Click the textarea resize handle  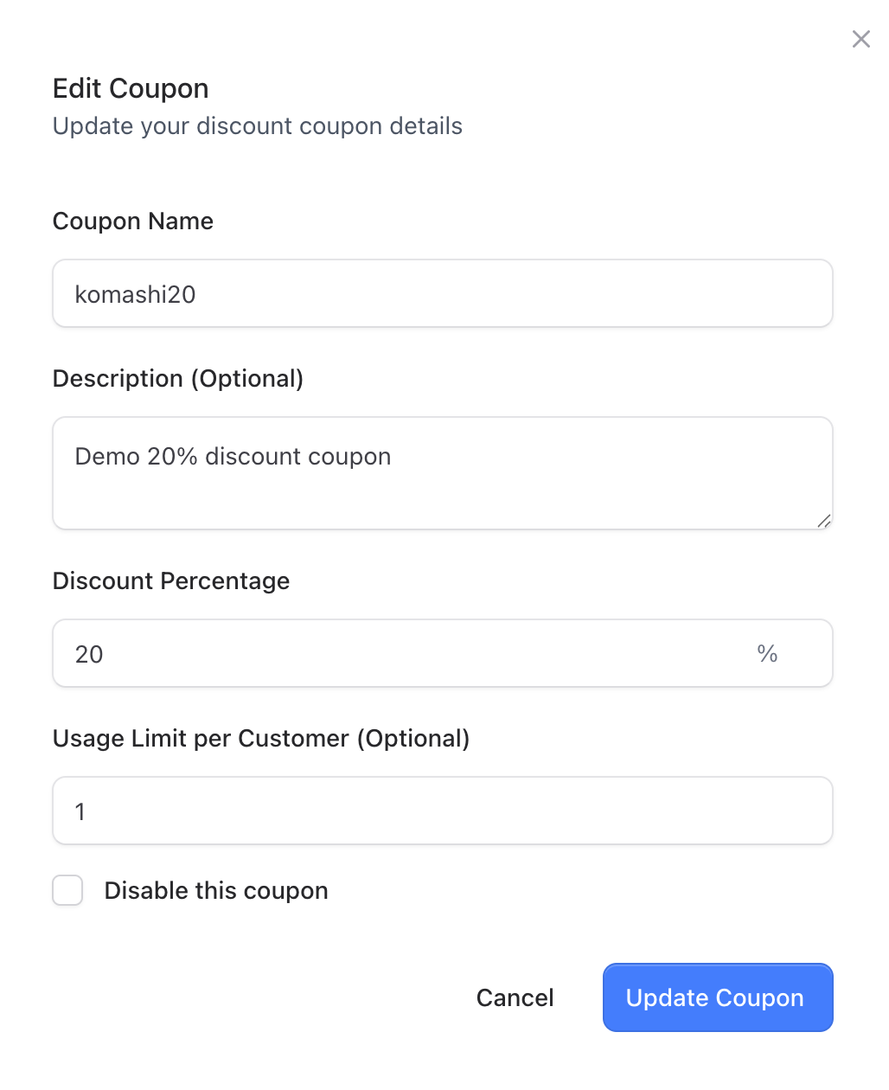(825, 521)
